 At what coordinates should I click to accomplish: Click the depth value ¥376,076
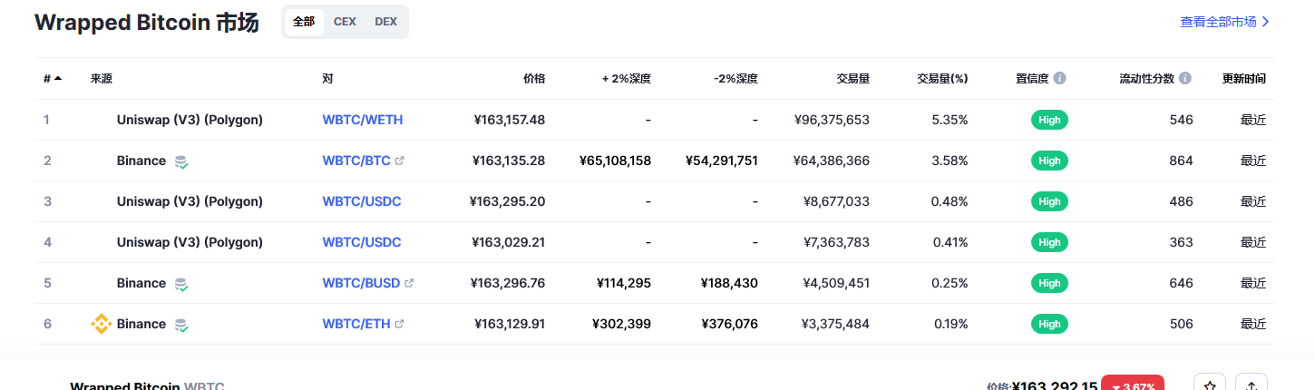point(729,324)
